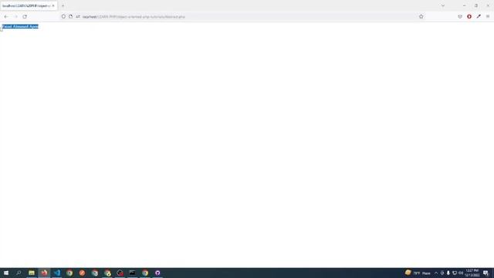Click the forward navigation arrow
The width and height of the screenshot is (494, 278).
pos(15,16)
